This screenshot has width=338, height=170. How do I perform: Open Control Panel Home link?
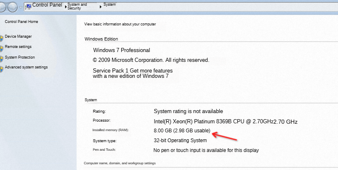(x=21, y=22)
